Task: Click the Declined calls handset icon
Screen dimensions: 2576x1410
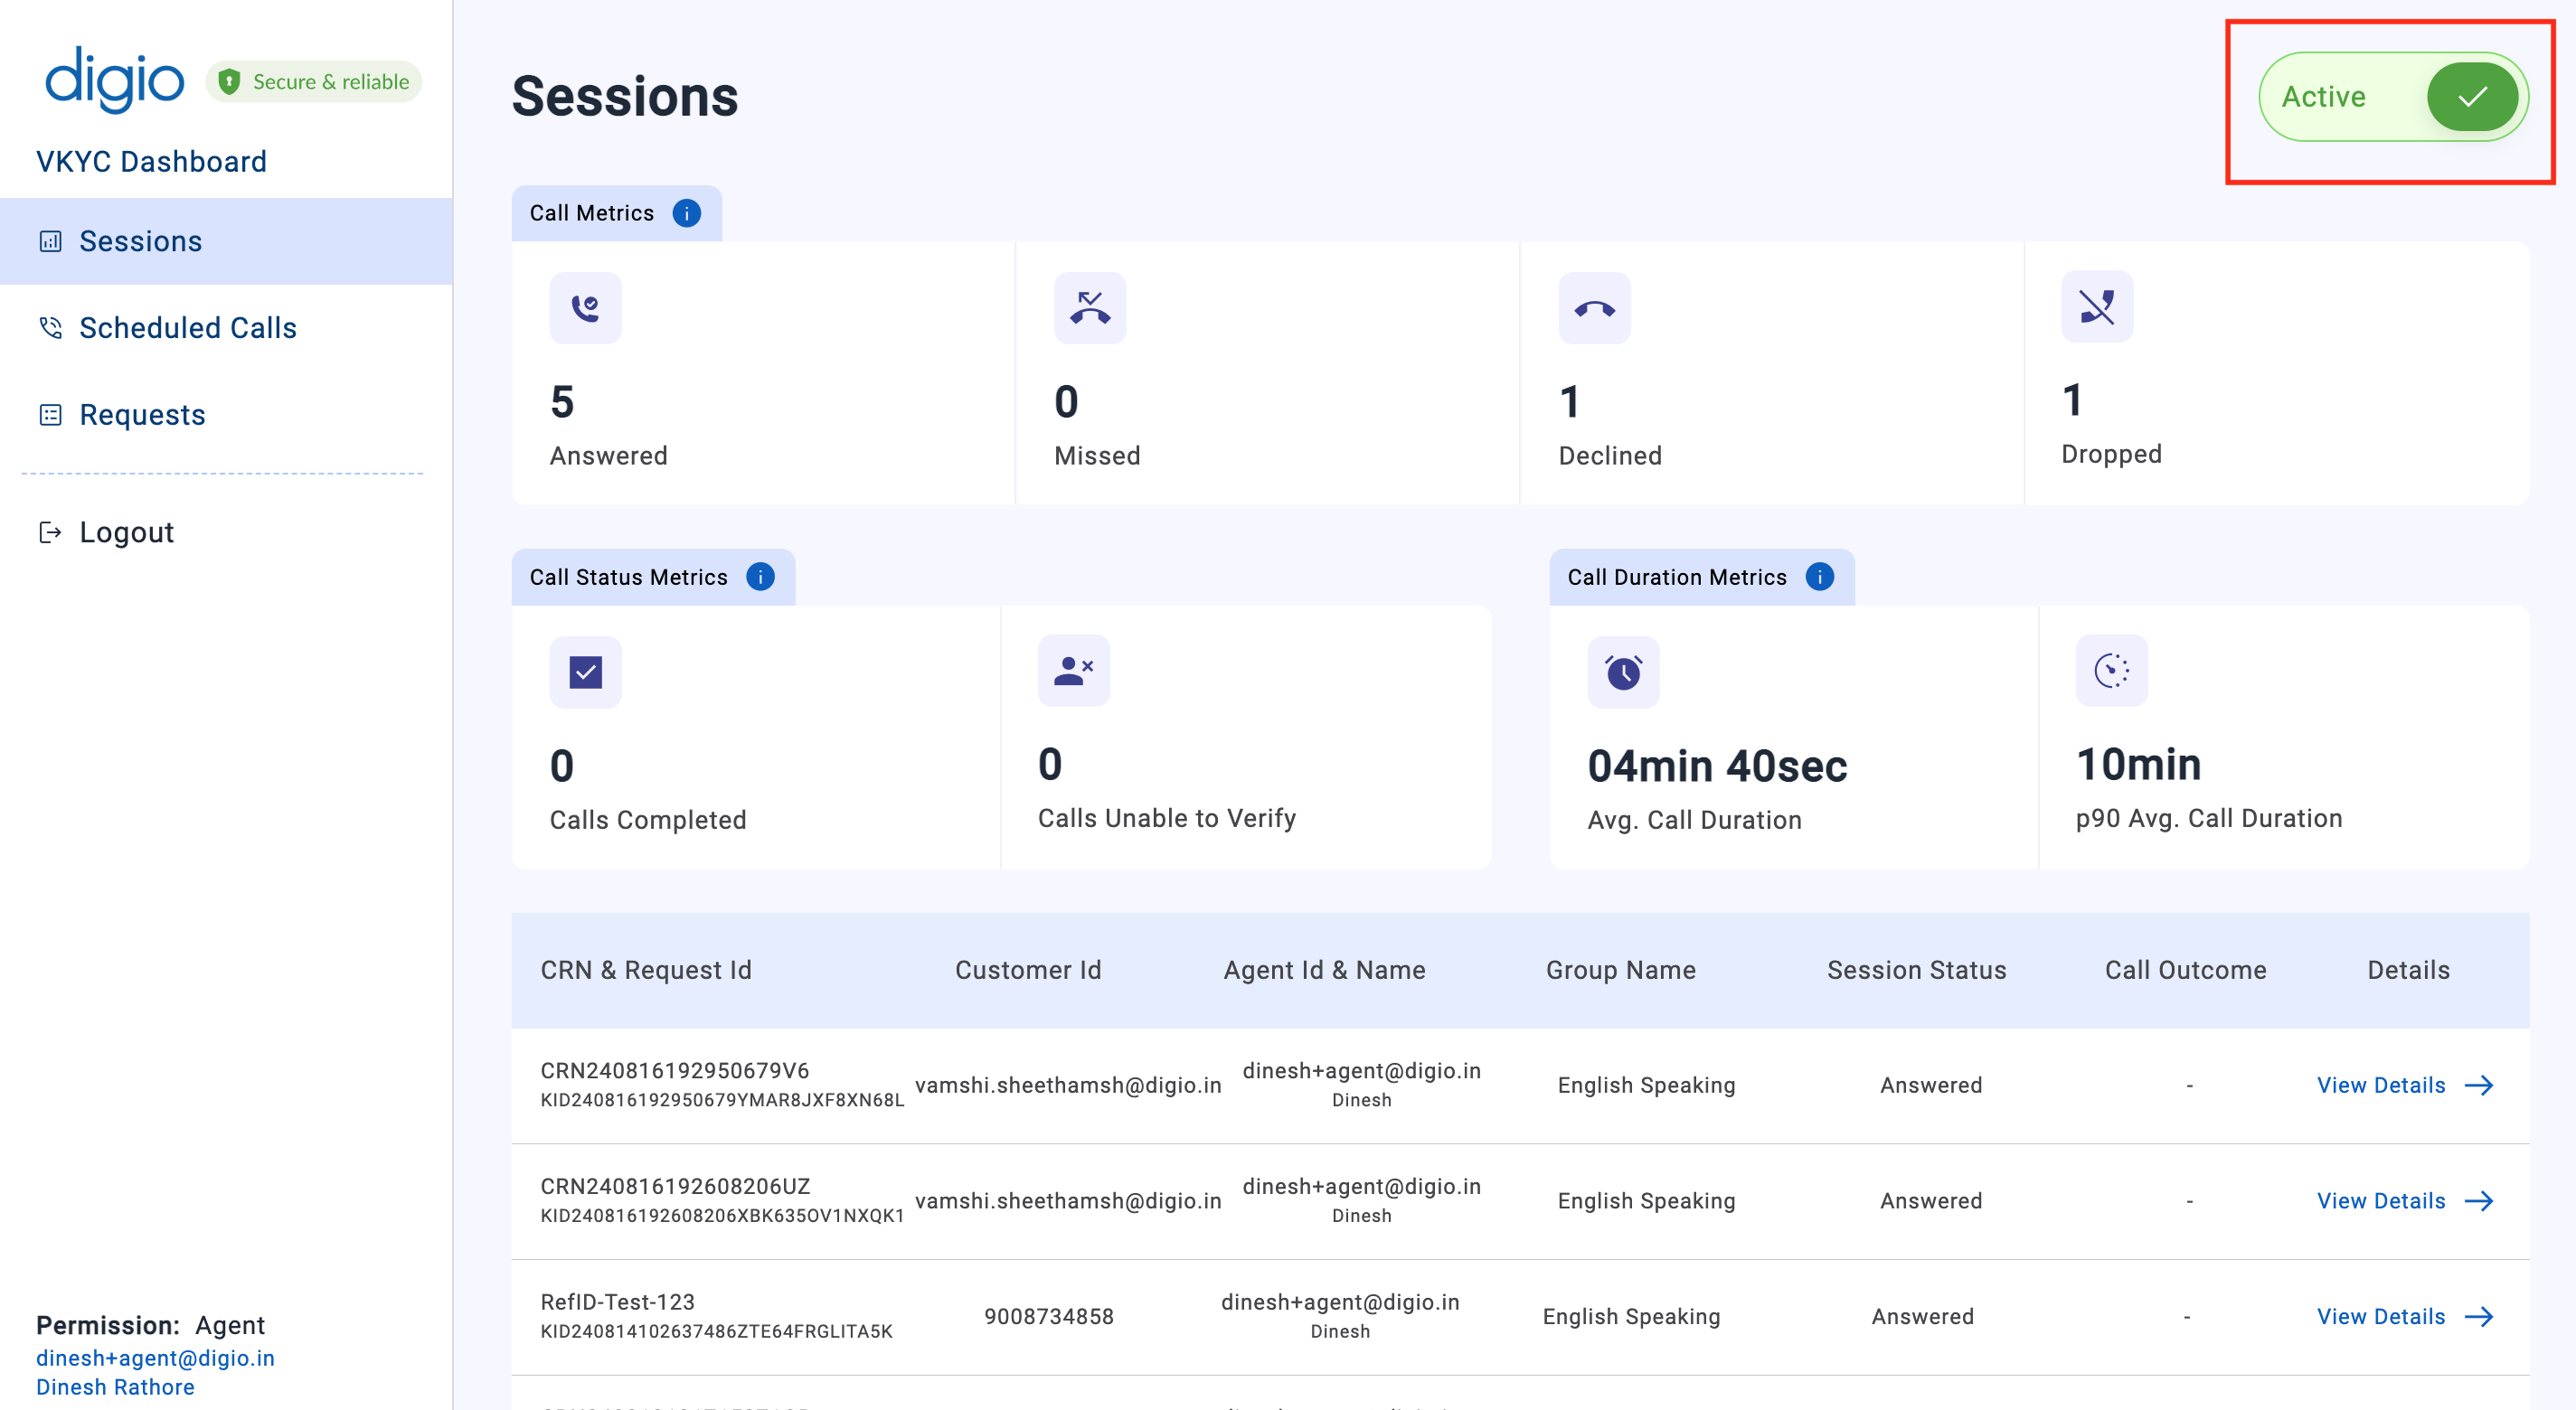Action: [1594, 308]
